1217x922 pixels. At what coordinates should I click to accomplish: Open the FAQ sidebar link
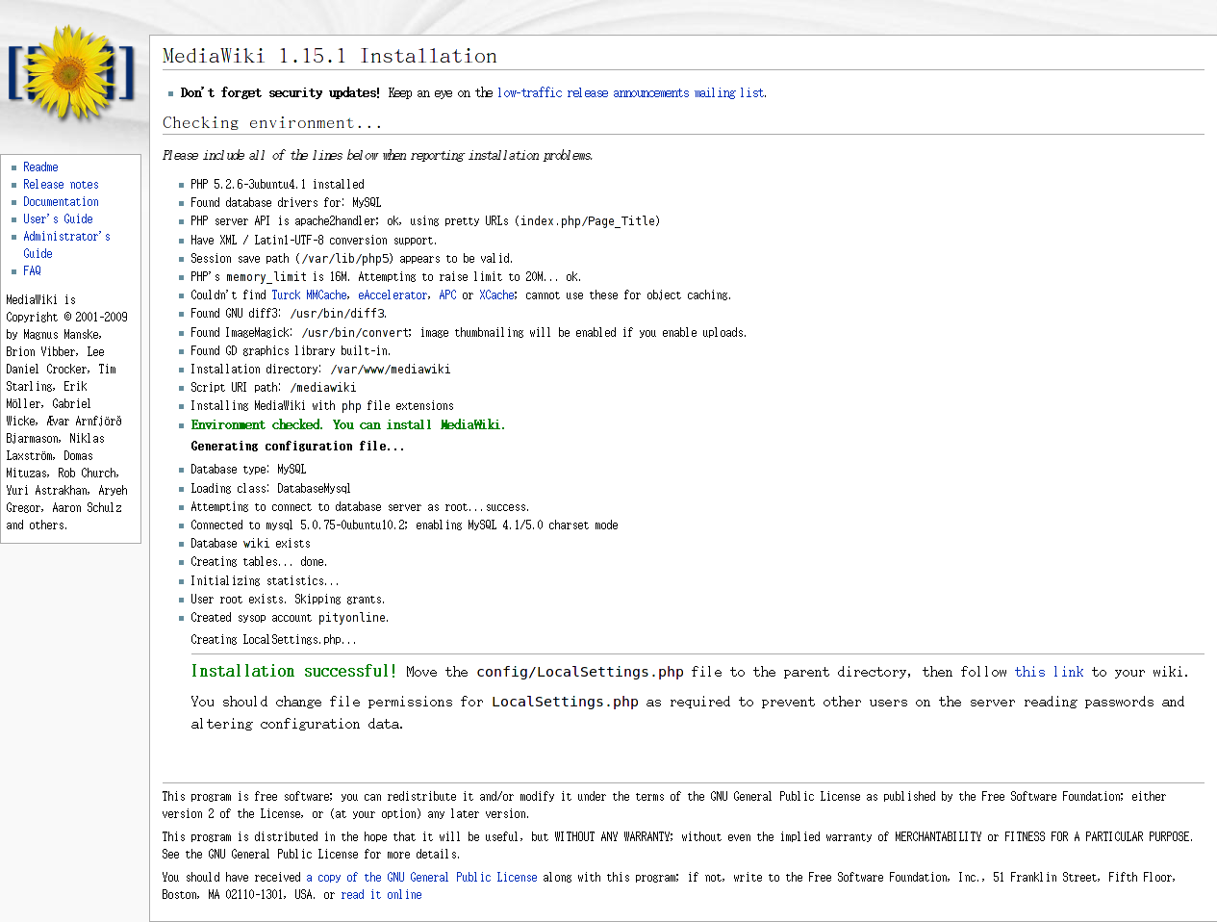(32, 271)
